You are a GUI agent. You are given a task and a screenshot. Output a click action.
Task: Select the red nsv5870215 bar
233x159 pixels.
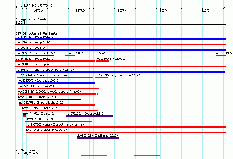[x=60, y=111]
